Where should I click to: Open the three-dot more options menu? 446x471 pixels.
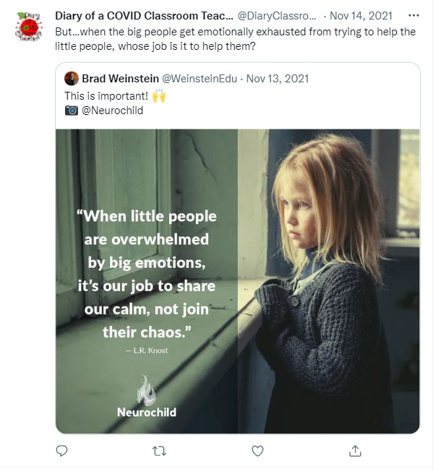click(413, 15)
